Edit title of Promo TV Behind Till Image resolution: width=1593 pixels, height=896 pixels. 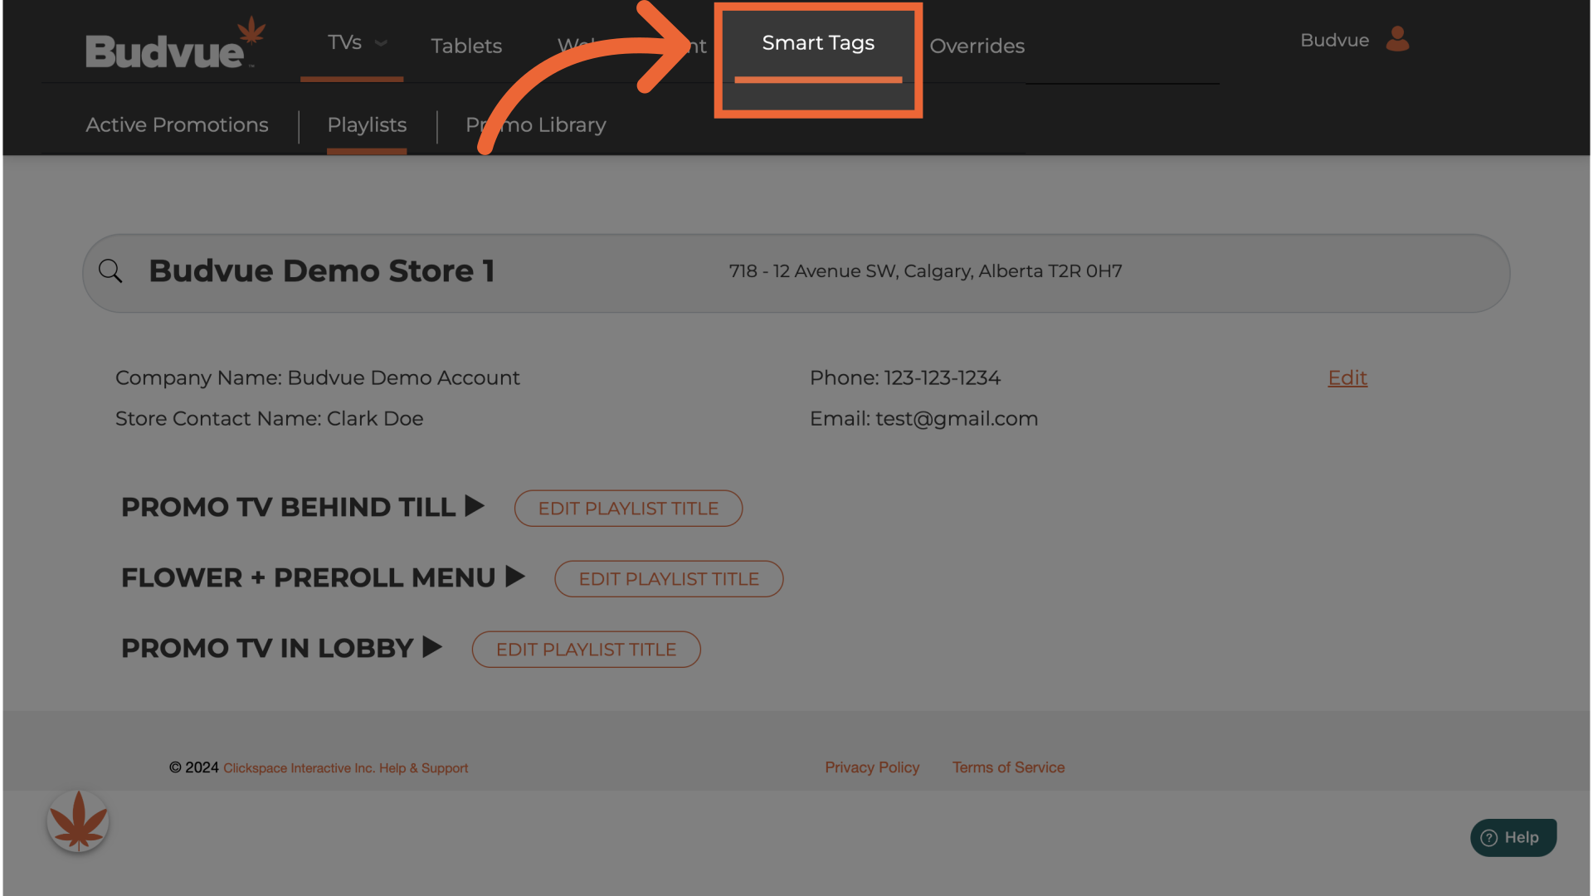pyautogui.click(x=628, y=508)
